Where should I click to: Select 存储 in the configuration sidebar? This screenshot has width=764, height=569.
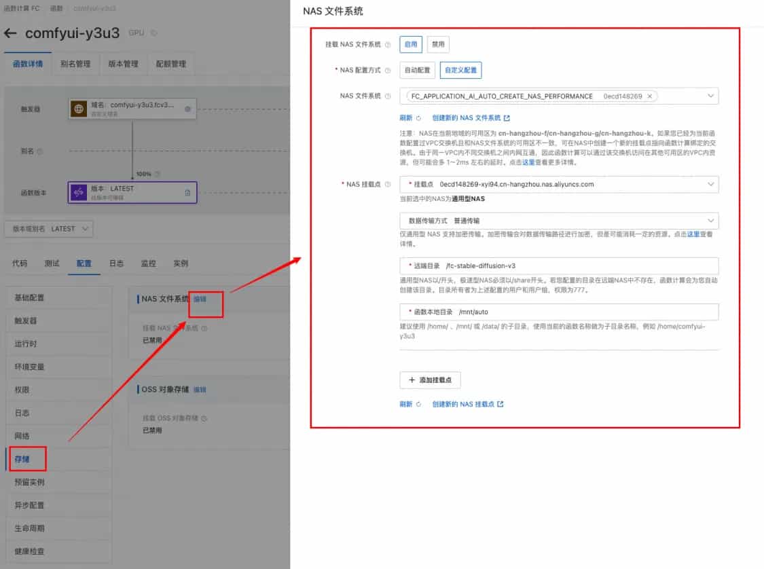click(22, 459)
